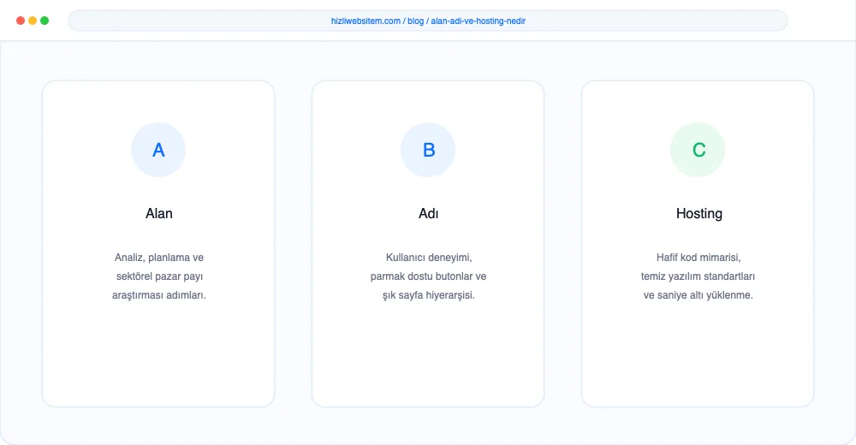Click the "ve saniye altı yüklenme." text line
This screenshot has width=856, height=445.
click(x=698, y=295)
